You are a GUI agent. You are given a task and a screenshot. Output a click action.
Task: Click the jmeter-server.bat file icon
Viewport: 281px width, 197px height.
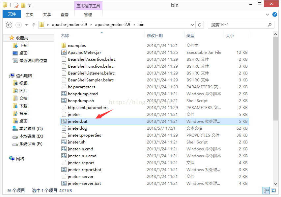pos(64,183)
